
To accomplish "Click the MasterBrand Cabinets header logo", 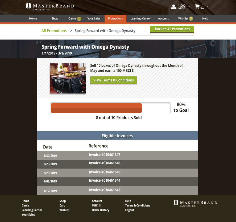I will pyautogui.click(x=50, y=7).
